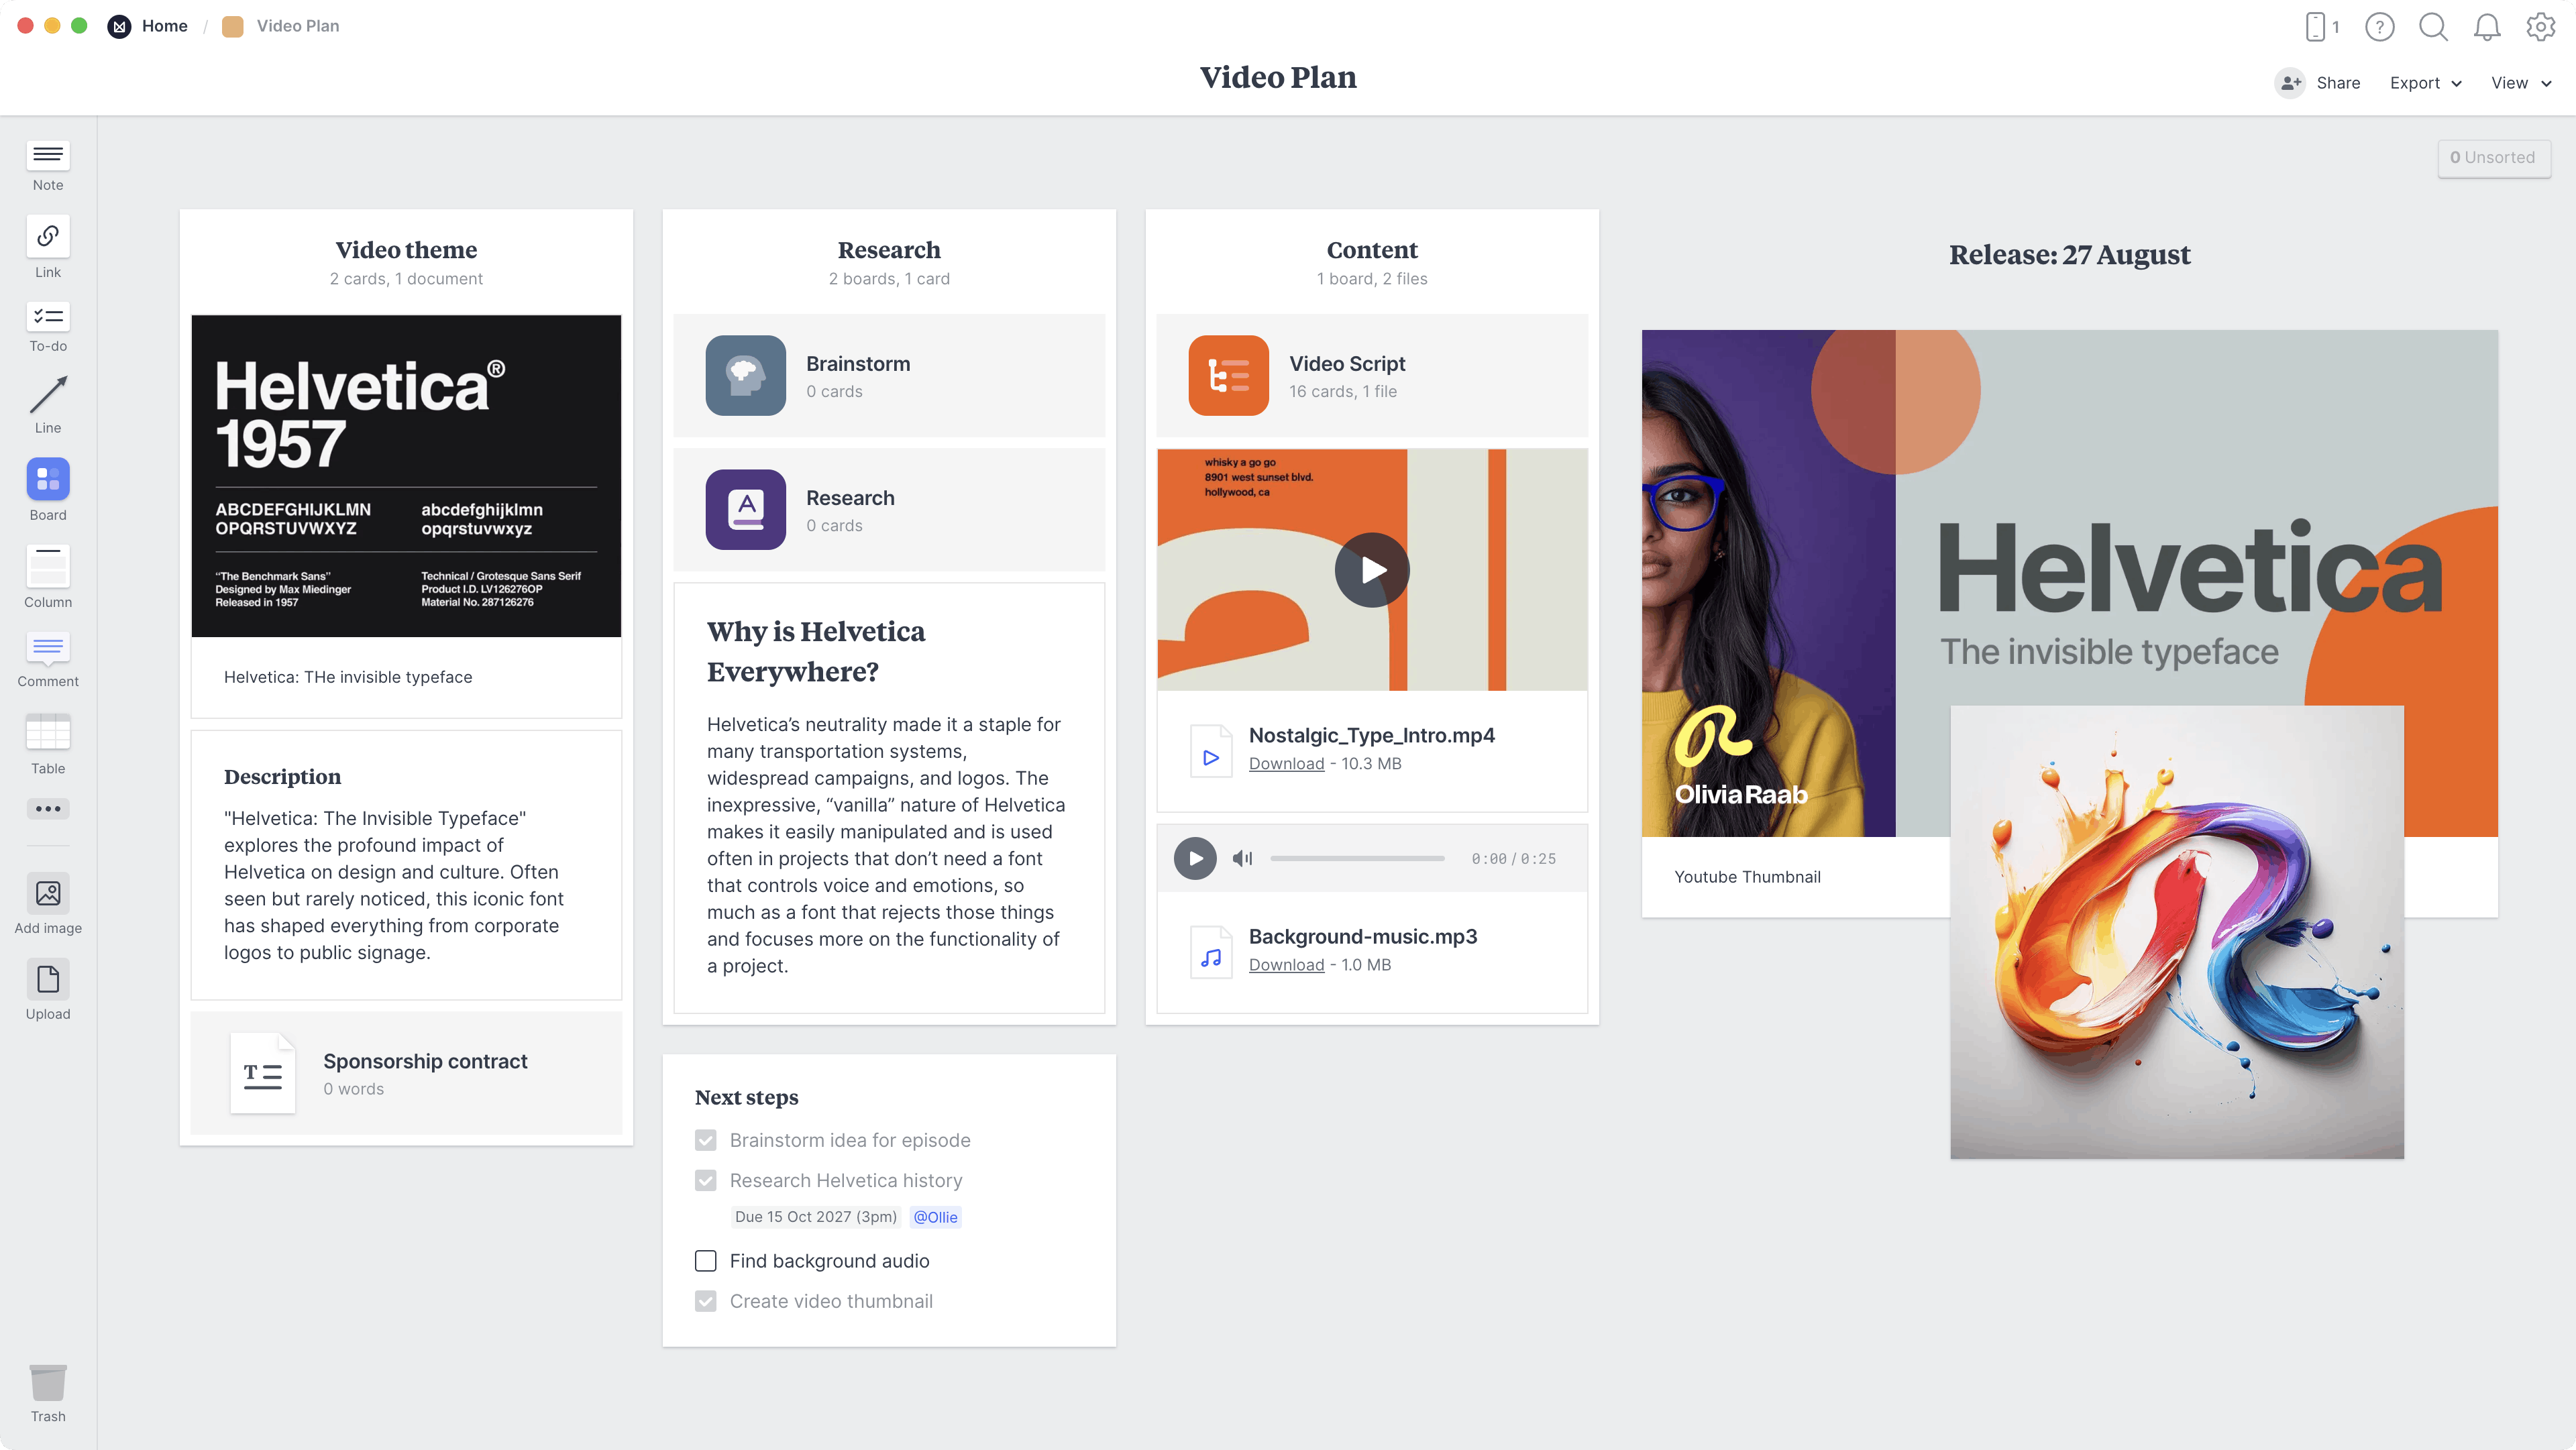The width and height of the screenshot is (2576, 1450).
Task: Play the Nostalgic Type Intro video
Action: (x=1372, y=570)
